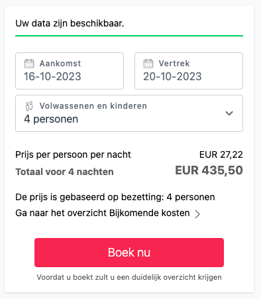The height and width of the screenshot is (299, 261).
Task: Click the Totaal voor 4 nachten label
Action: 64,172
